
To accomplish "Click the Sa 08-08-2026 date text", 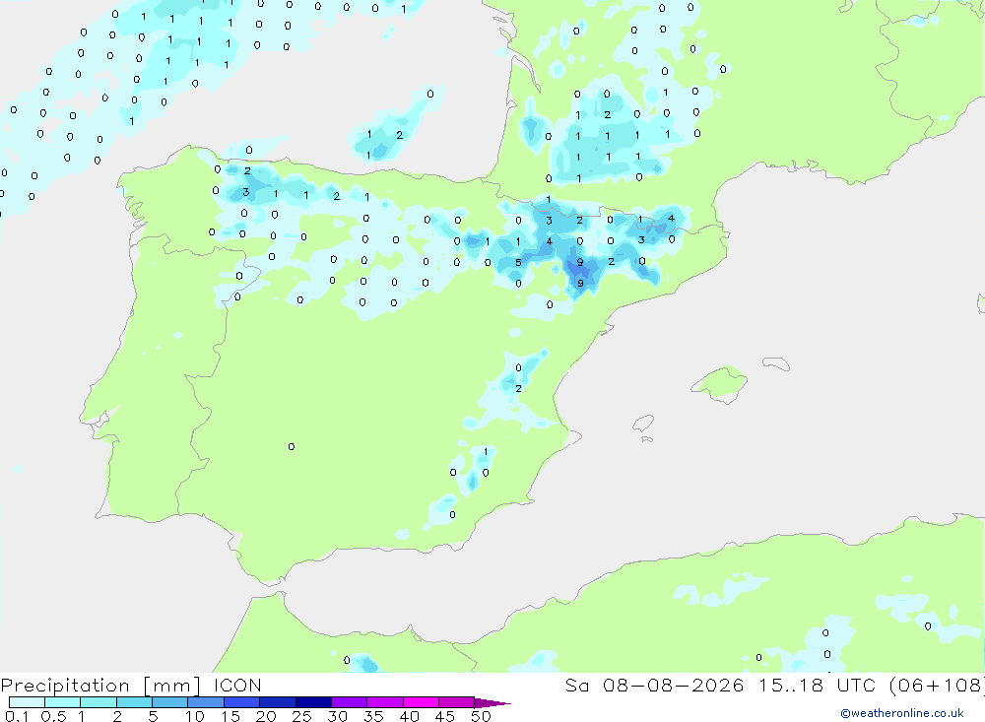I will [x=654, y=685].
